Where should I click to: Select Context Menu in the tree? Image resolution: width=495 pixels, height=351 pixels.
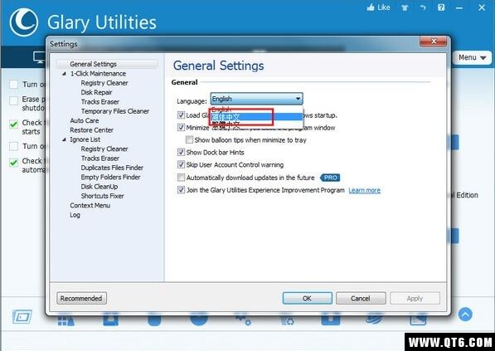90,205
